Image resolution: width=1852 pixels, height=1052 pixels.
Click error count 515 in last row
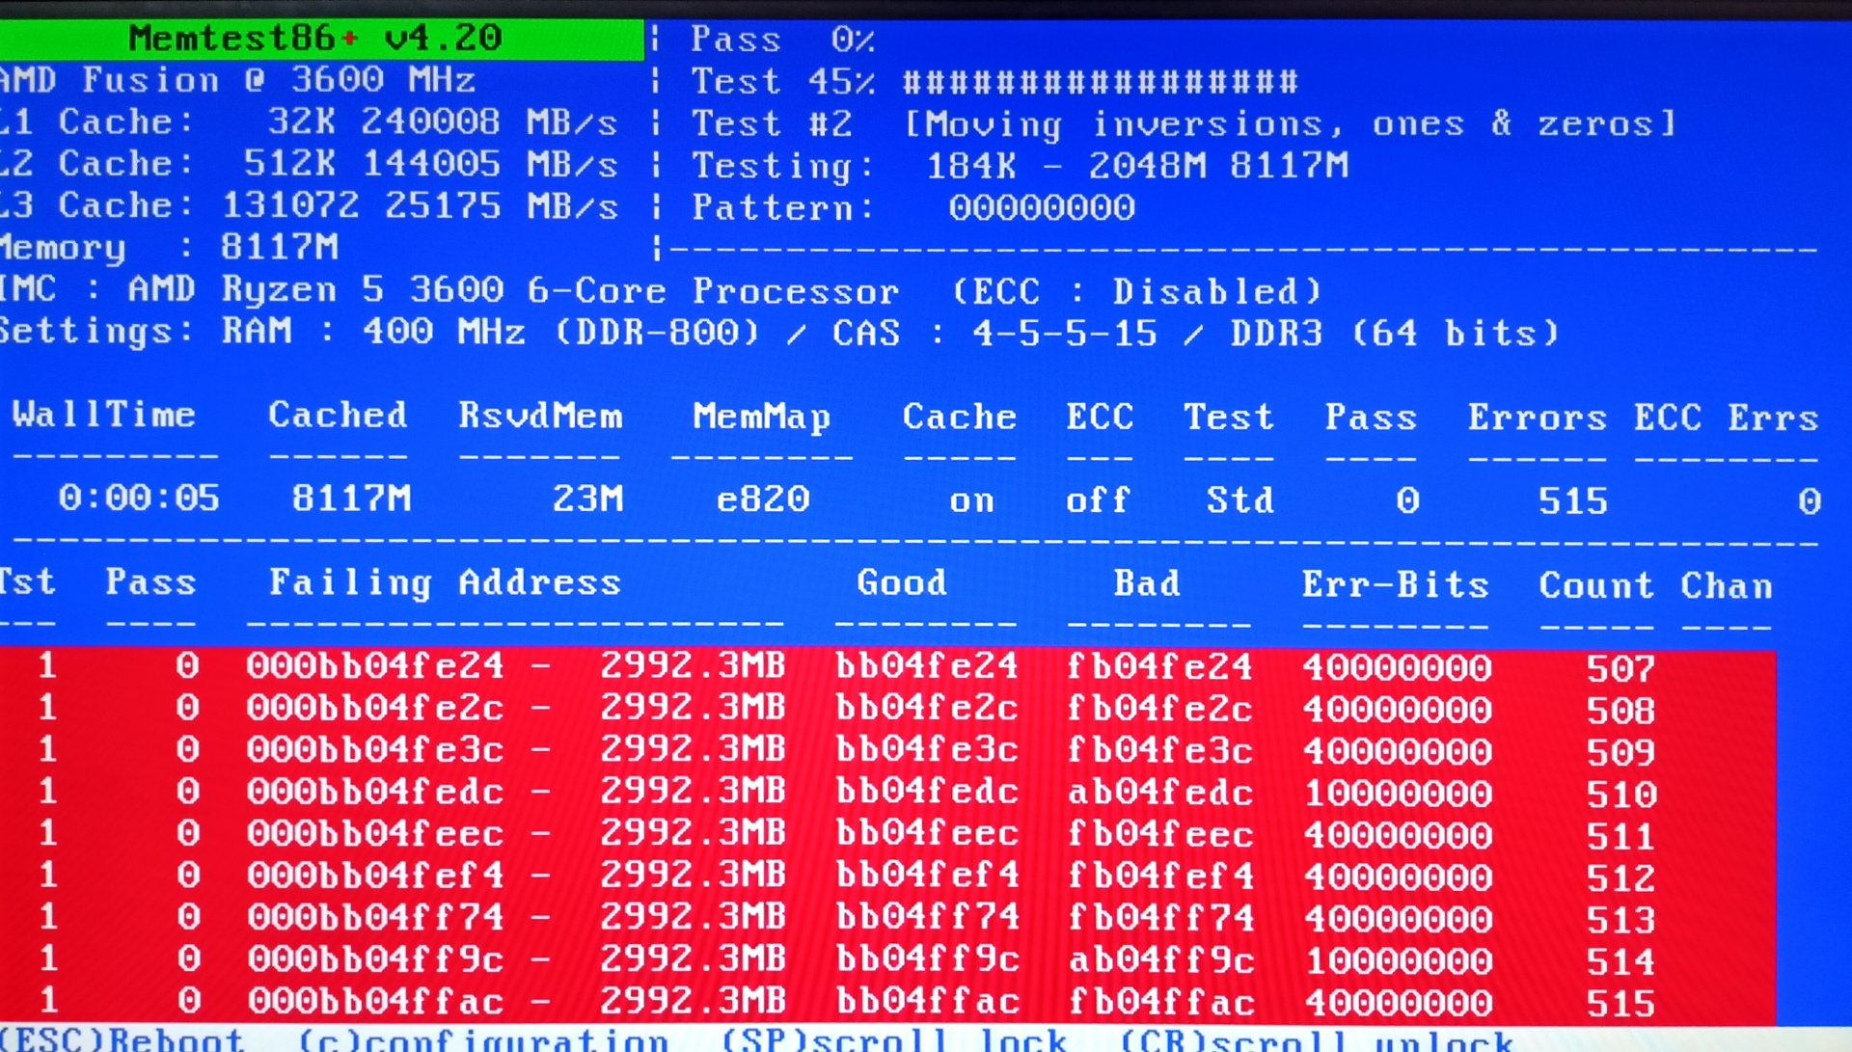coord(1620,1003)
